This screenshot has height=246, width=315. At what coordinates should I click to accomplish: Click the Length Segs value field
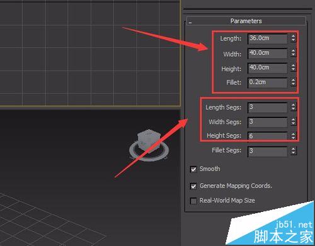coord(267,107)
